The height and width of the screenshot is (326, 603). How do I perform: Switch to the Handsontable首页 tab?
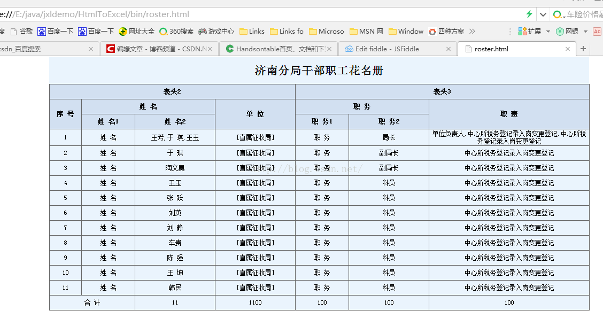279,49
